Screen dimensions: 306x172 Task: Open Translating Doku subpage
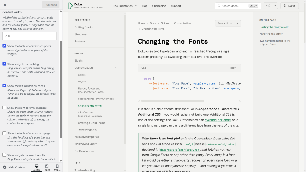pos(88,130)
